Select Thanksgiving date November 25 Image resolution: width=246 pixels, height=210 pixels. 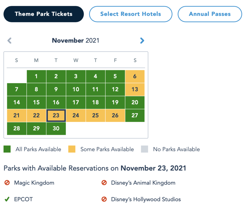point(95,115)
